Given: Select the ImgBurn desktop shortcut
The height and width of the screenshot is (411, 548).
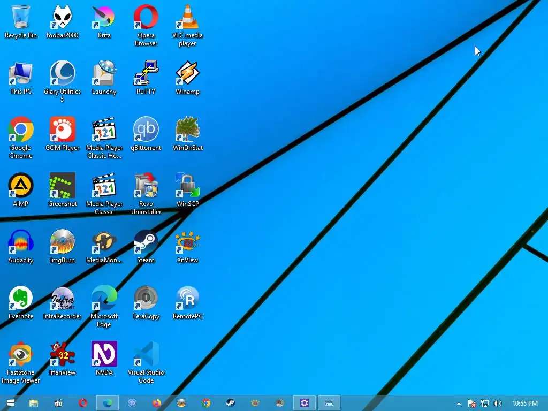Looking at the screenshot, I should tap(62, 246).
